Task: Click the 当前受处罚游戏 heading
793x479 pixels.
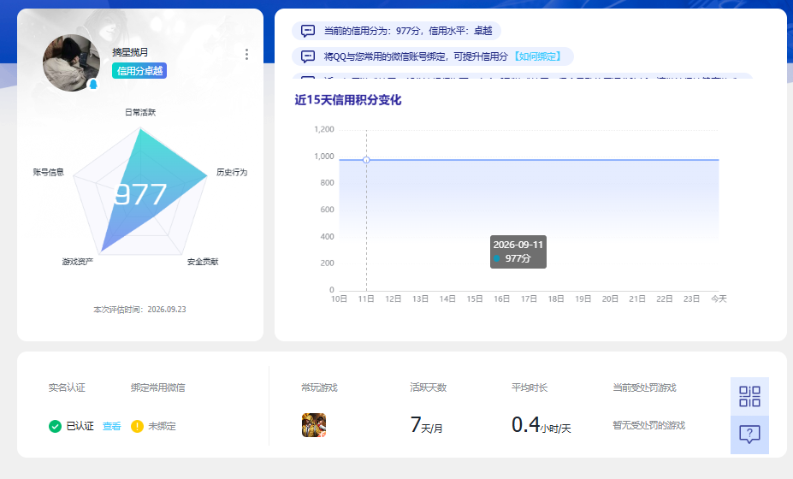Action: [x=644, y=388]
